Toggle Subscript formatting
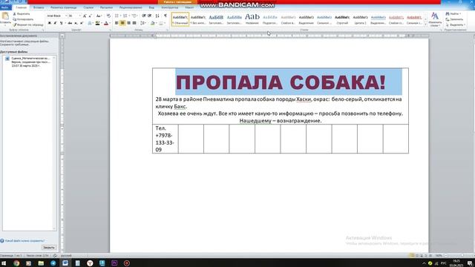Viewport: 475px width, 267px height. 76,23
